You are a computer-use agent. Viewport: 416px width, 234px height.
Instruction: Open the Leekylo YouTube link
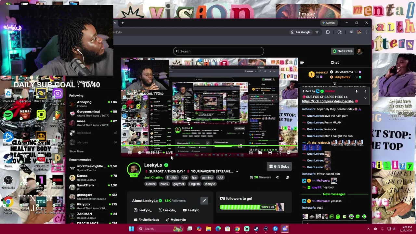[x=191, y=210]
